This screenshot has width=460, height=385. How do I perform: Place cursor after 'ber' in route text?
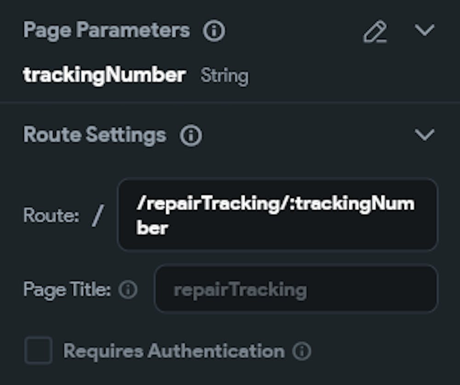pos(168,228)
